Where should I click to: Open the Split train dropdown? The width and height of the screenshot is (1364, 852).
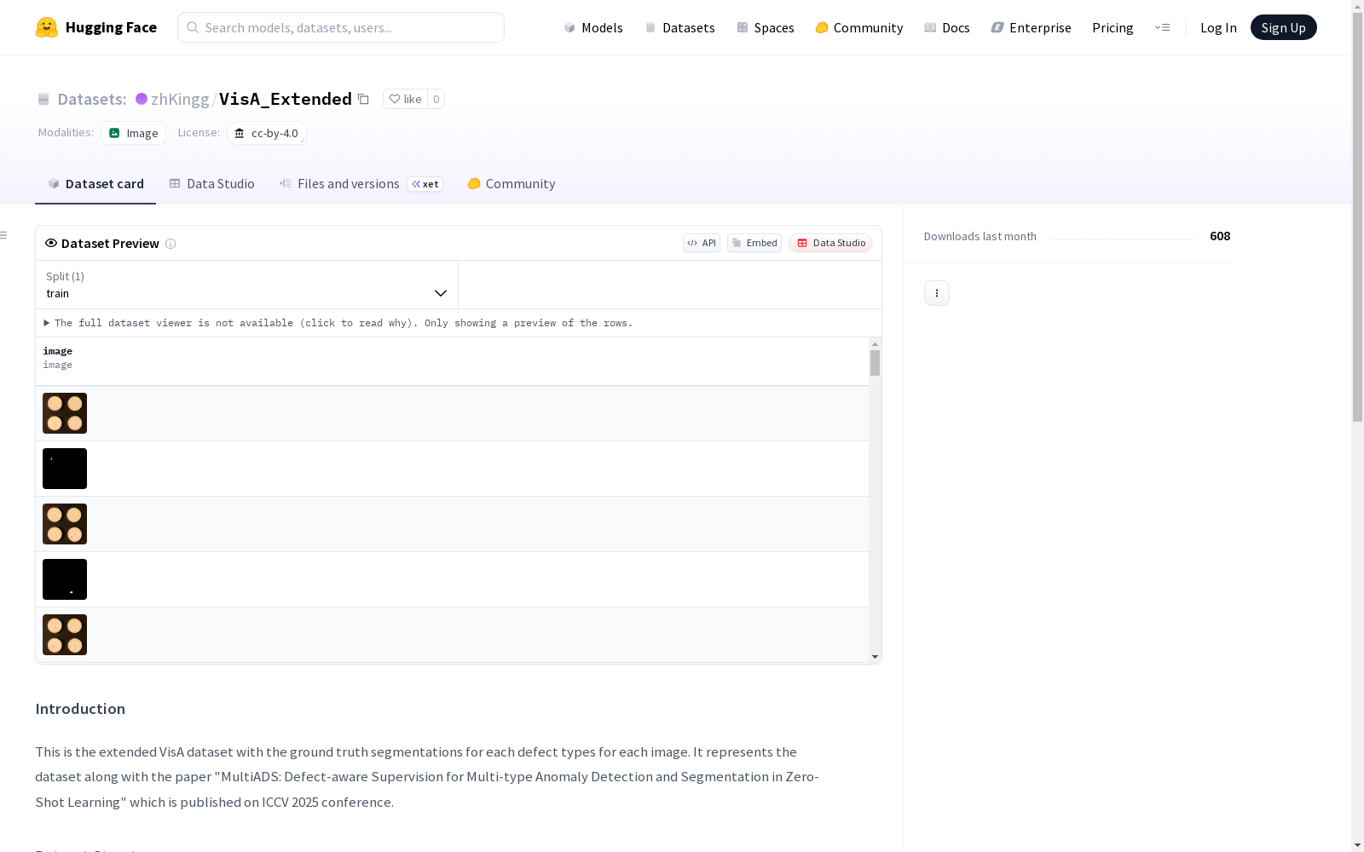246,285
